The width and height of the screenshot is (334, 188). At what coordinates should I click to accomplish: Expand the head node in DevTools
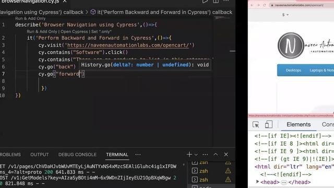click(x=257, y=182)
